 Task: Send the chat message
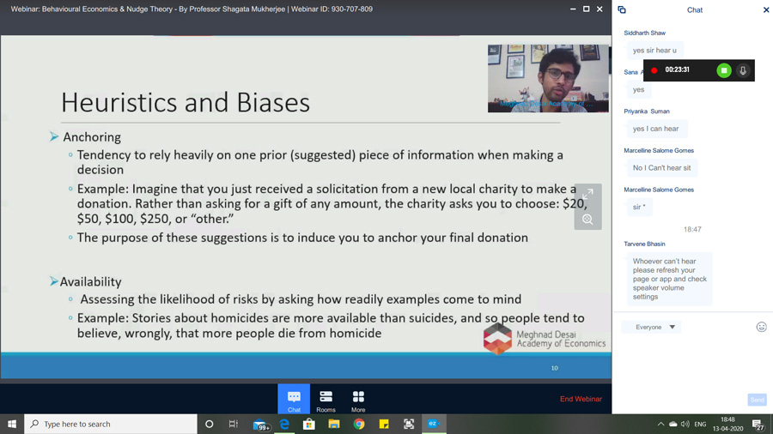pos(758,400)
